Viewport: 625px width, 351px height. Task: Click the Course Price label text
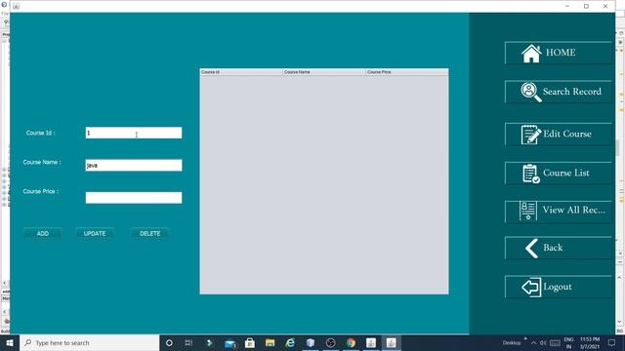click(41, 191)
